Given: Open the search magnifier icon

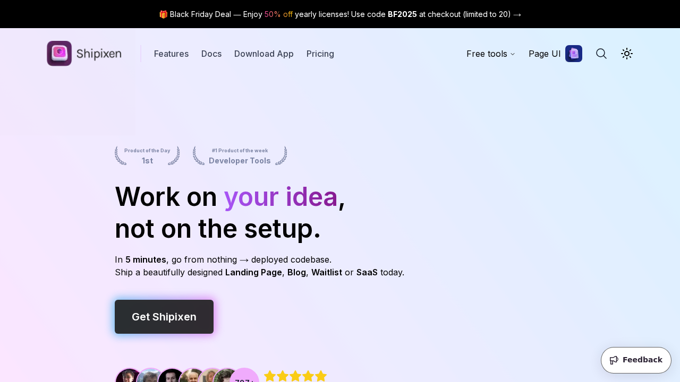Looking at the screenshot, I should tap(601, 54).
